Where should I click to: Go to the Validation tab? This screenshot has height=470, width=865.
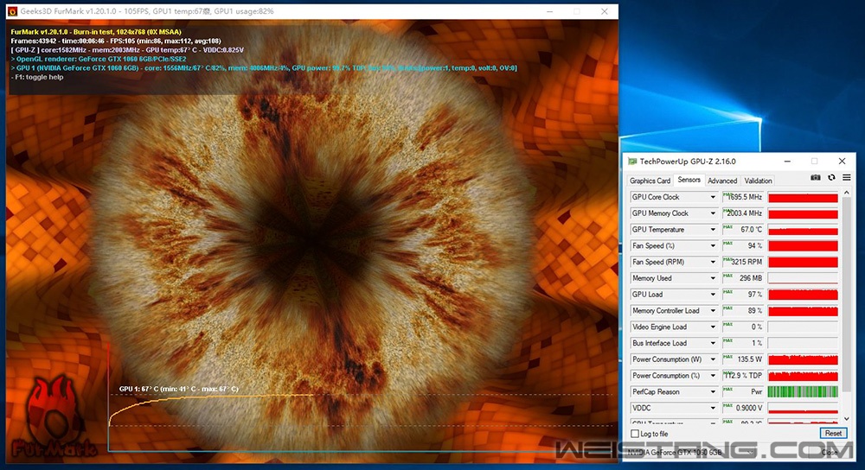tap(758, 181)
